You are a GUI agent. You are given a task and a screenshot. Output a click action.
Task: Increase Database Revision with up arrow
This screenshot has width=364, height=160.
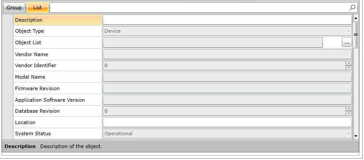pos(349,109)
